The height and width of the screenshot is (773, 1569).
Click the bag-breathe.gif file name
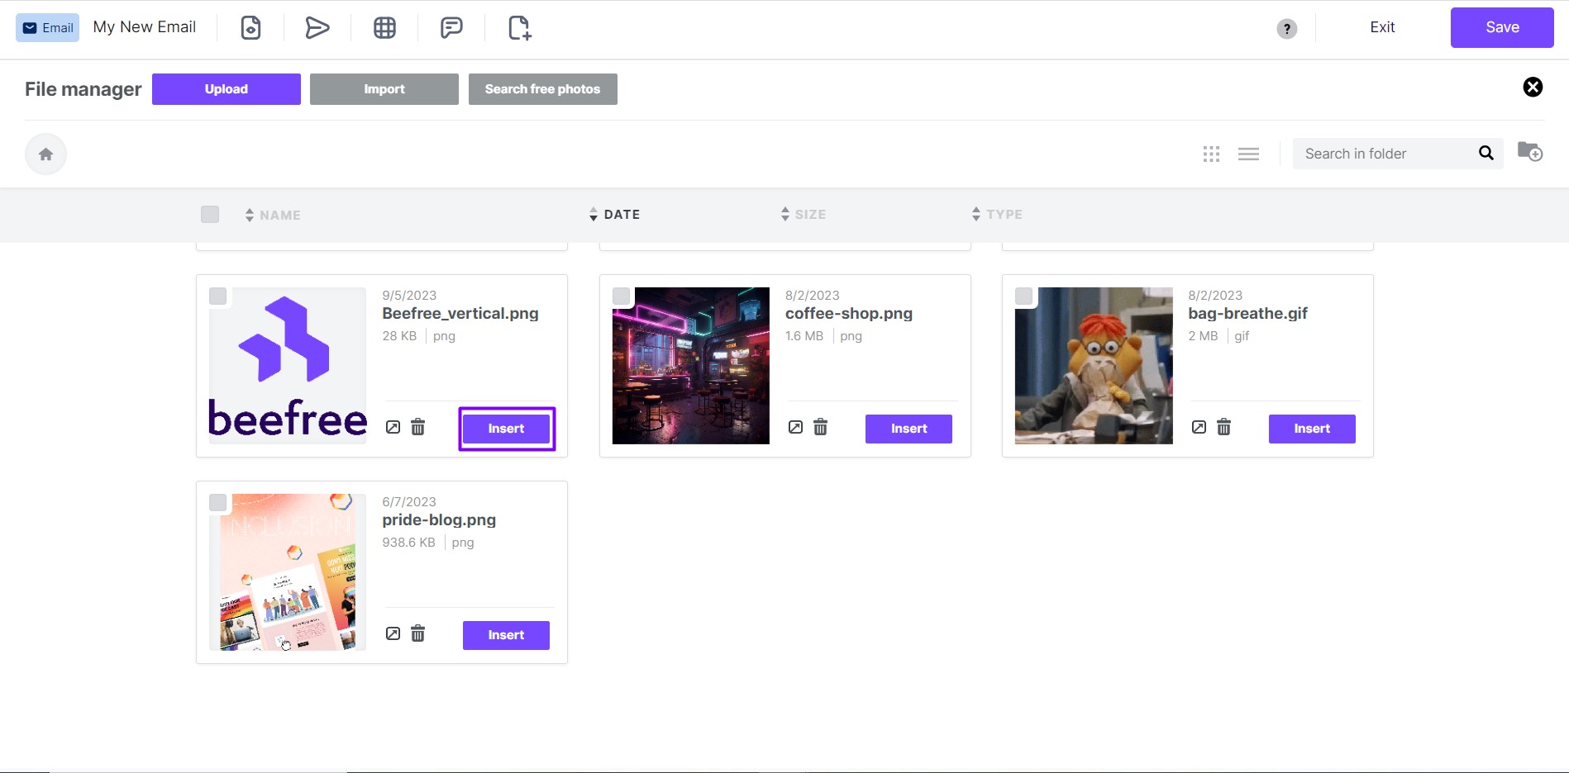[1248, 314]
